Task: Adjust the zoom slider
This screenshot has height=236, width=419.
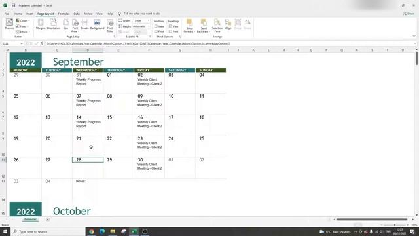Action: (395, 225)
